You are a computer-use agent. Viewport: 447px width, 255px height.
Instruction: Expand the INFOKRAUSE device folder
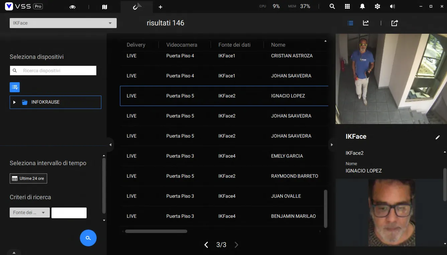point(14,102)
